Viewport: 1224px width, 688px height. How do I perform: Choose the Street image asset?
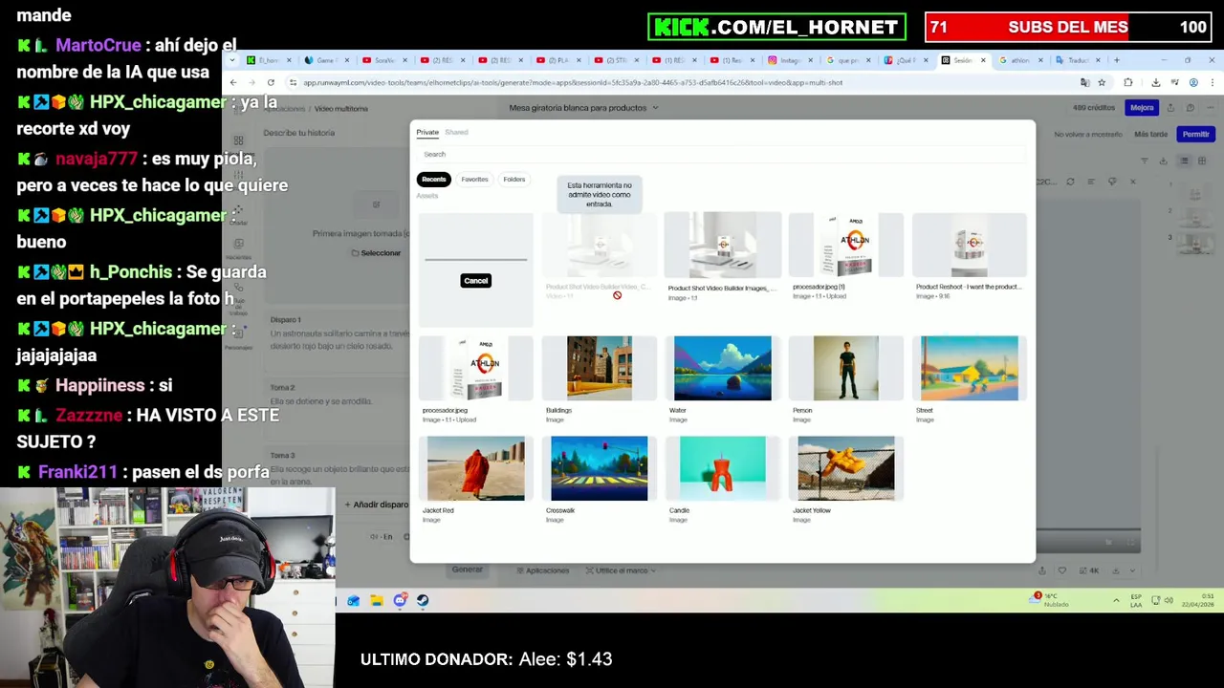(x=969, y=368)
